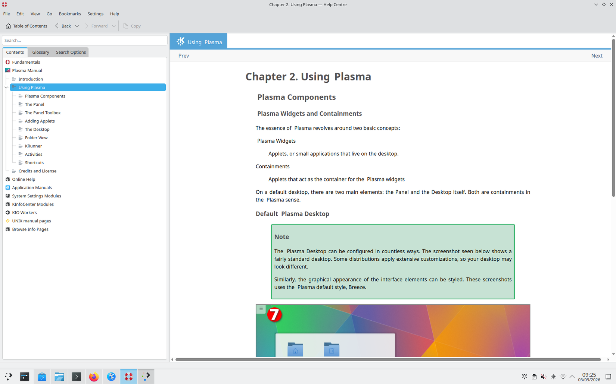Viewport: 616px width, 384px height.
Task: Open the clipboard tray icon
Action: point(534,377)
